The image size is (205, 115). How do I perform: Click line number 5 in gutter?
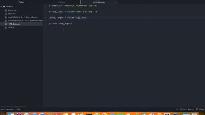click(45, 18)
